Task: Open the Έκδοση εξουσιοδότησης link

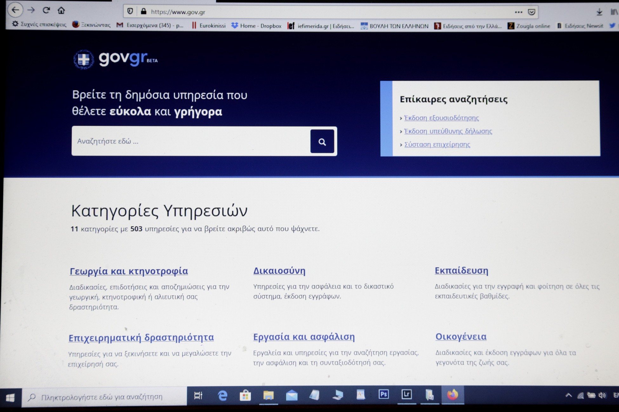Action: click(441, 118)
